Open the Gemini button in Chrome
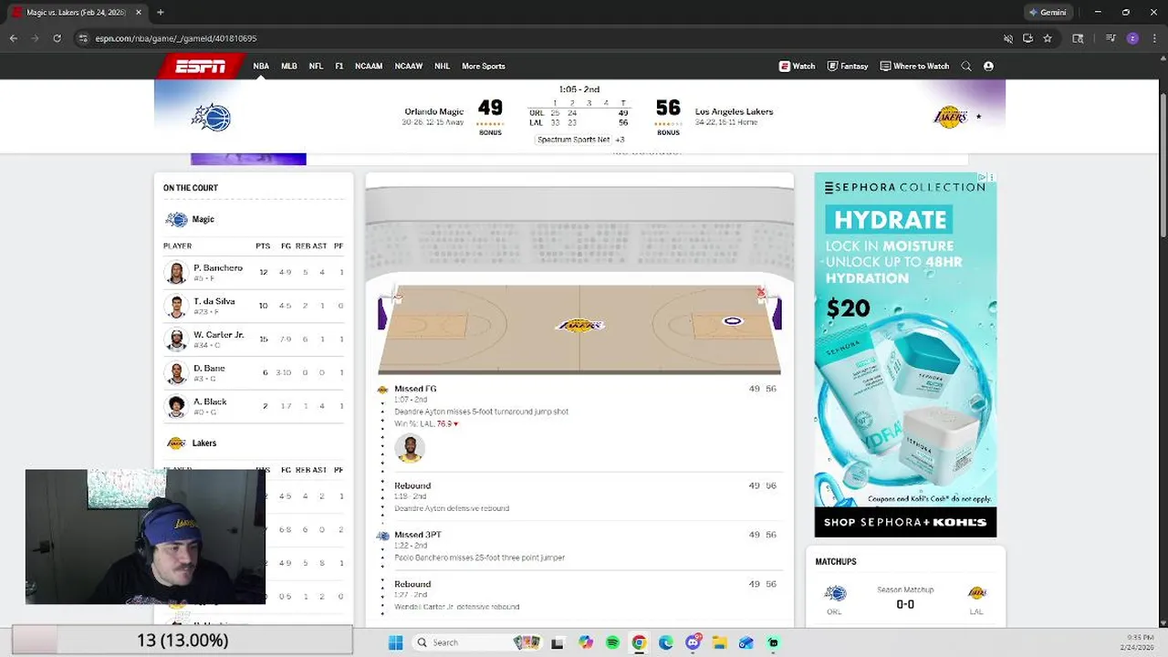This screenshot has height=657, width=1168. pyautogui.click(x=1048, y=12)
